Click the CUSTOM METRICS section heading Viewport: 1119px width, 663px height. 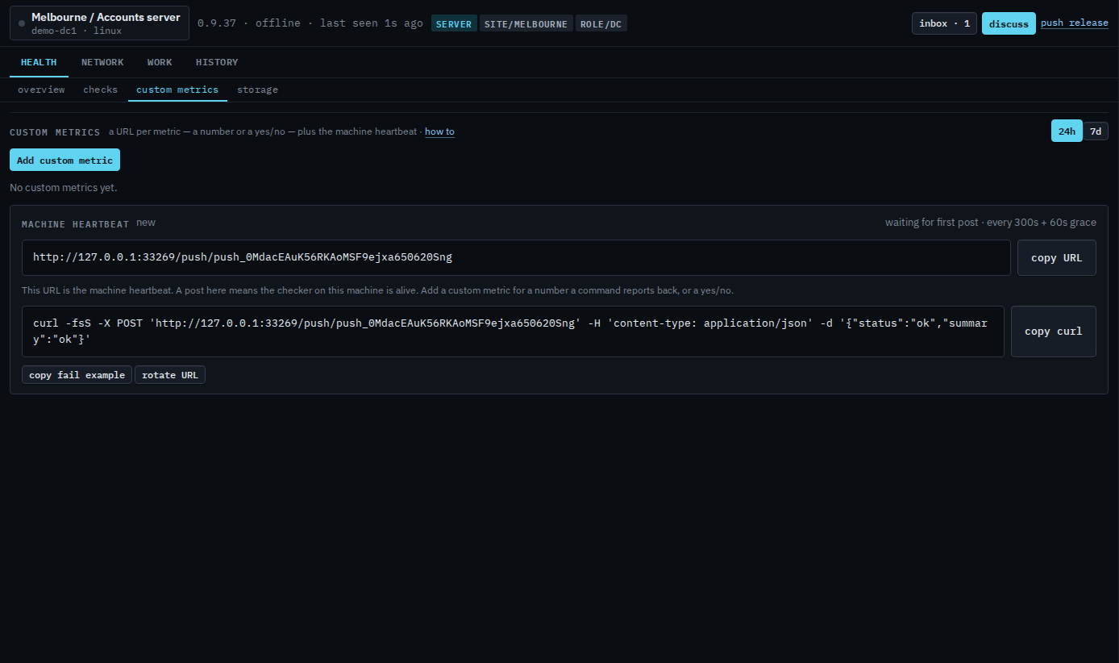point(55,132)
